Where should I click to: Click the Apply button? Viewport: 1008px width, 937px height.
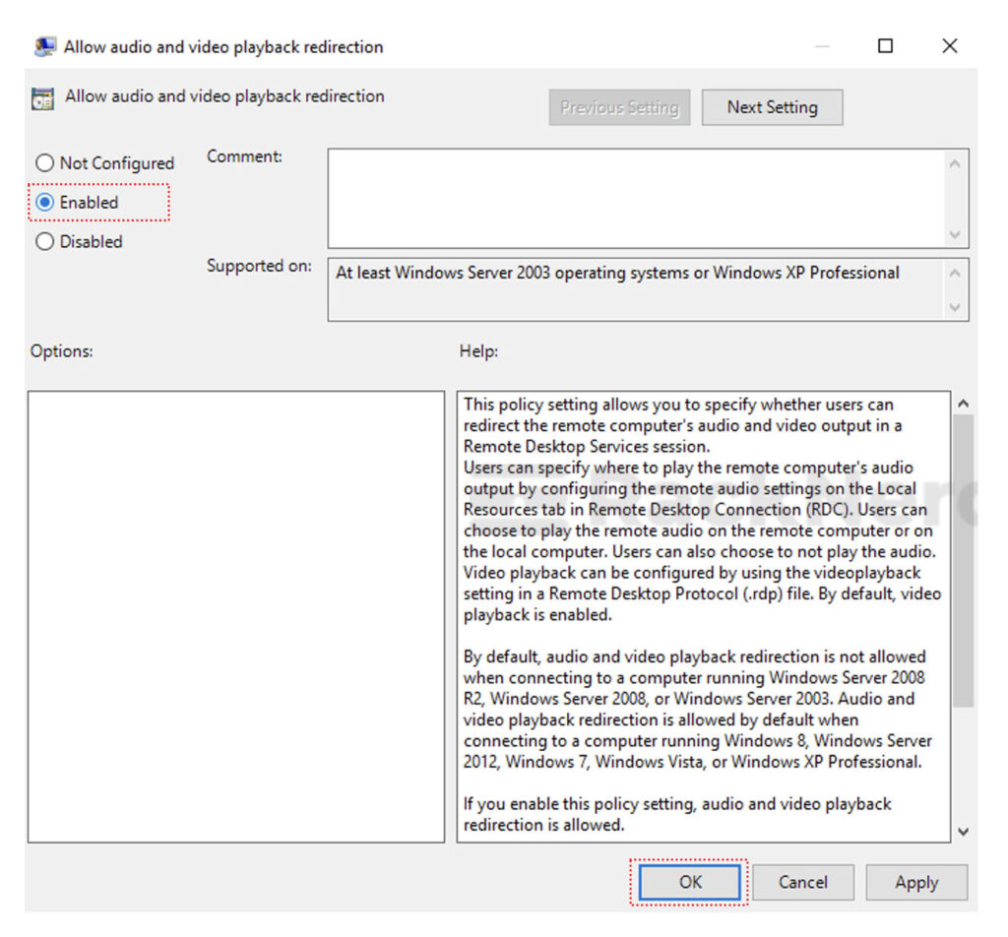917,882
